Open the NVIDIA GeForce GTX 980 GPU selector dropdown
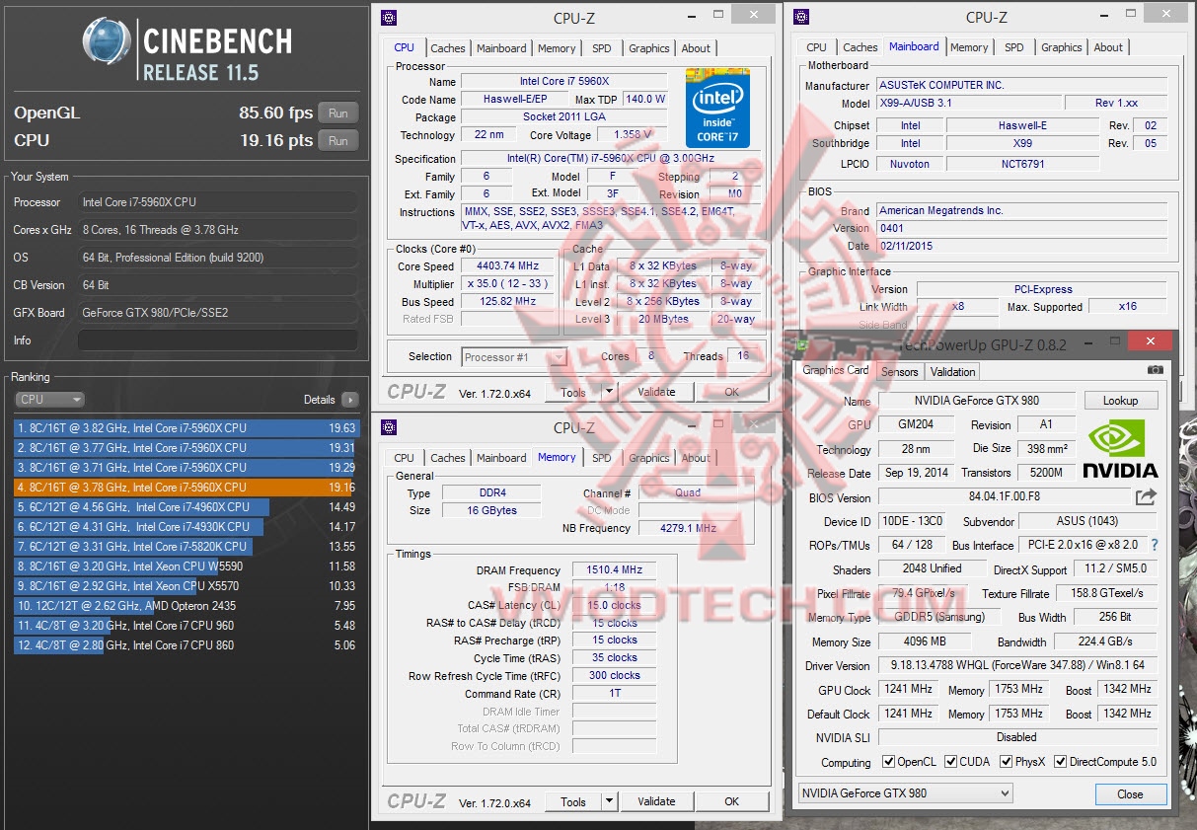This screenshot has height=830, width=1197. pyautogui.click(x=906, y=792)
